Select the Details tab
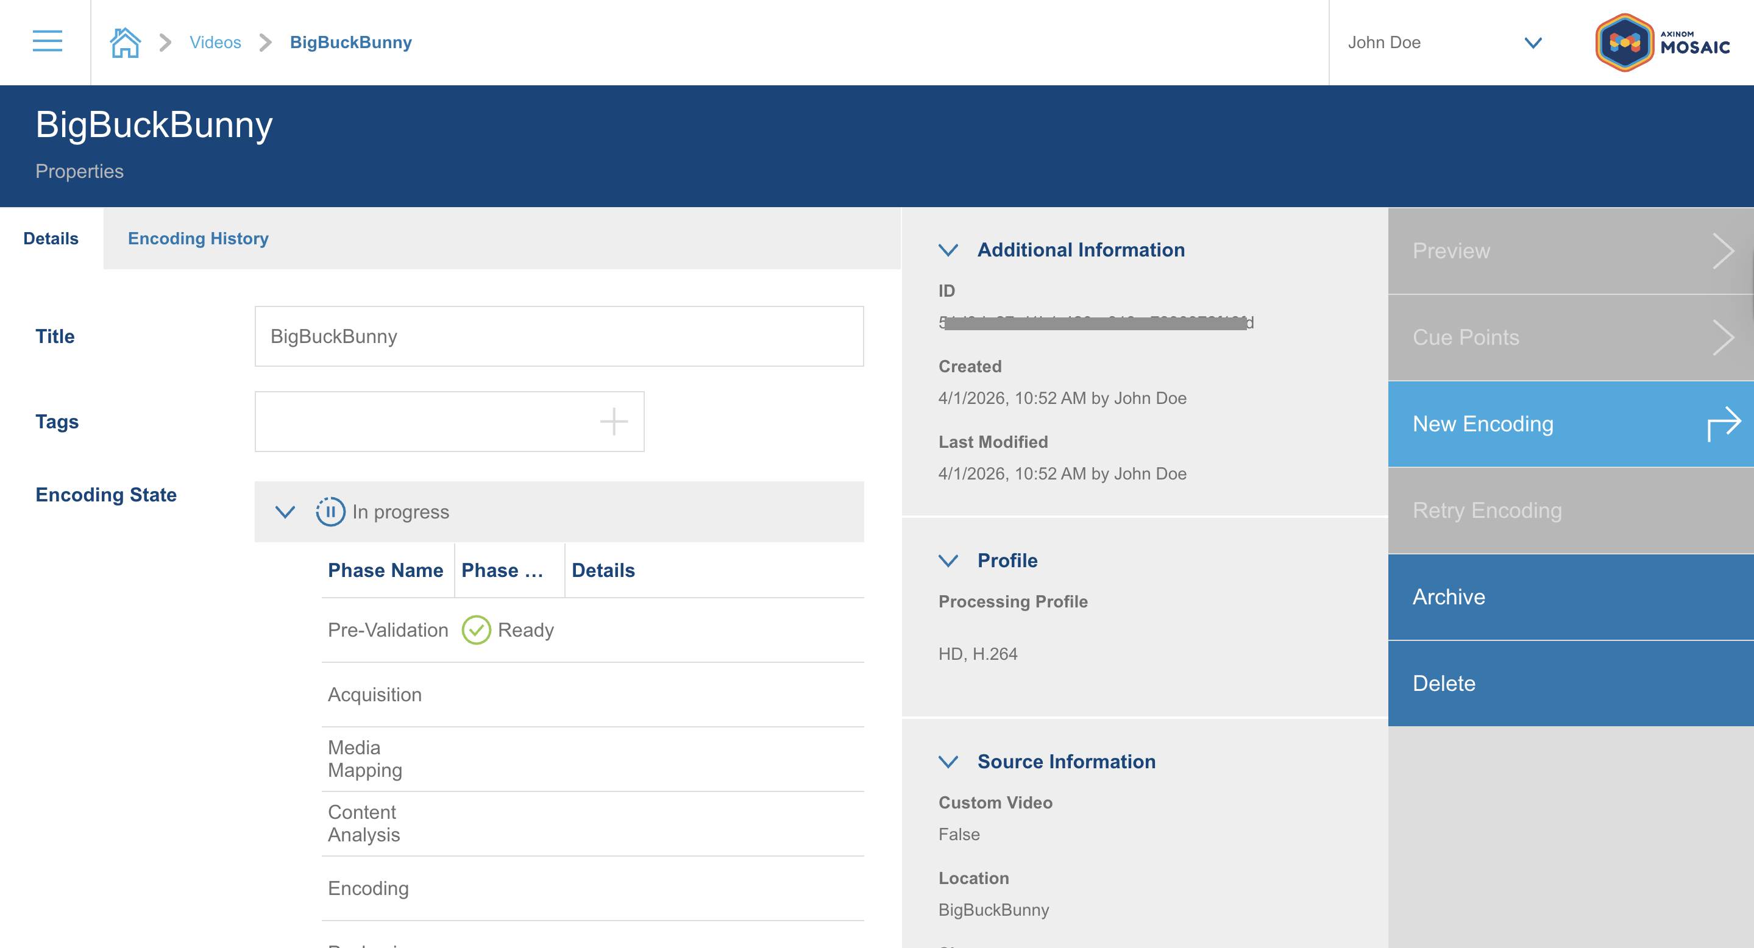1754x948 pixels. click(x=51, y=238)
